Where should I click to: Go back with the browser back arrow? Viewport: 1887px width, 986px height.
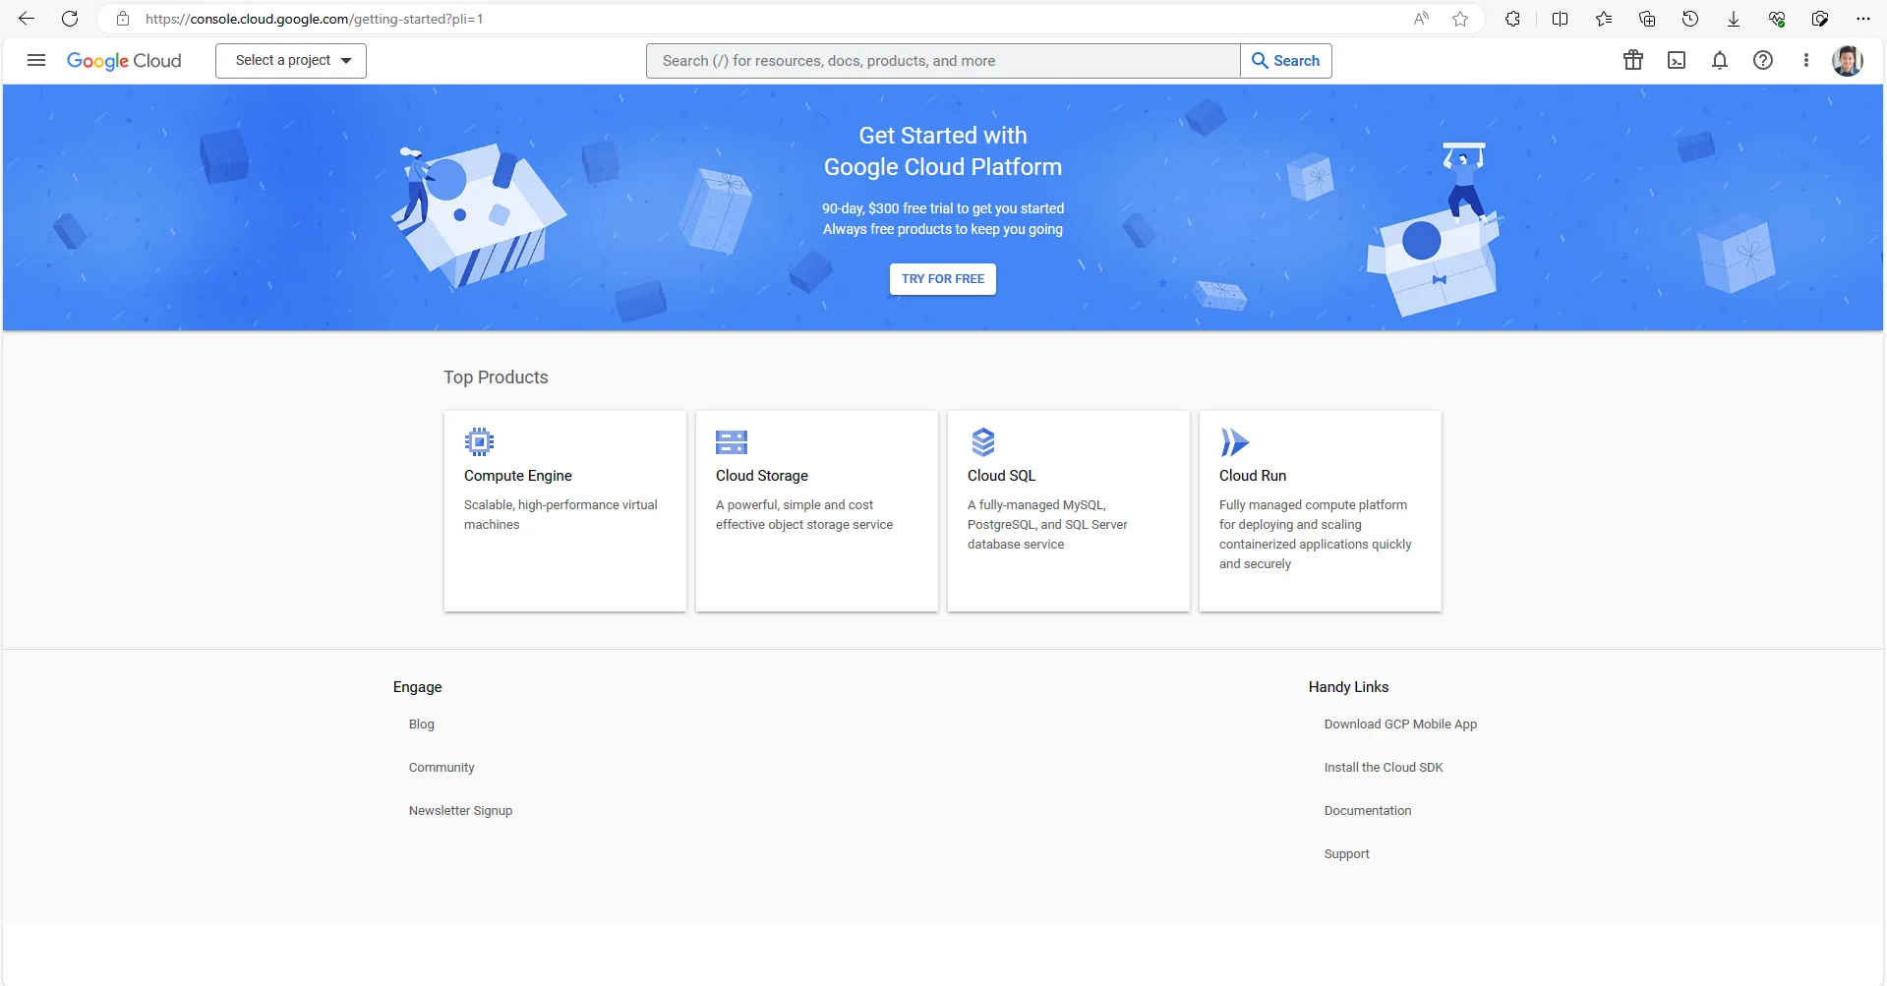27,19
